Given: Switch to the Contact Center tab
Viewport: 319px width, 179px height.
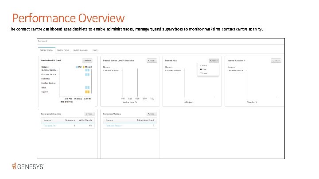Looking at the screenshot, I should 47,50.
